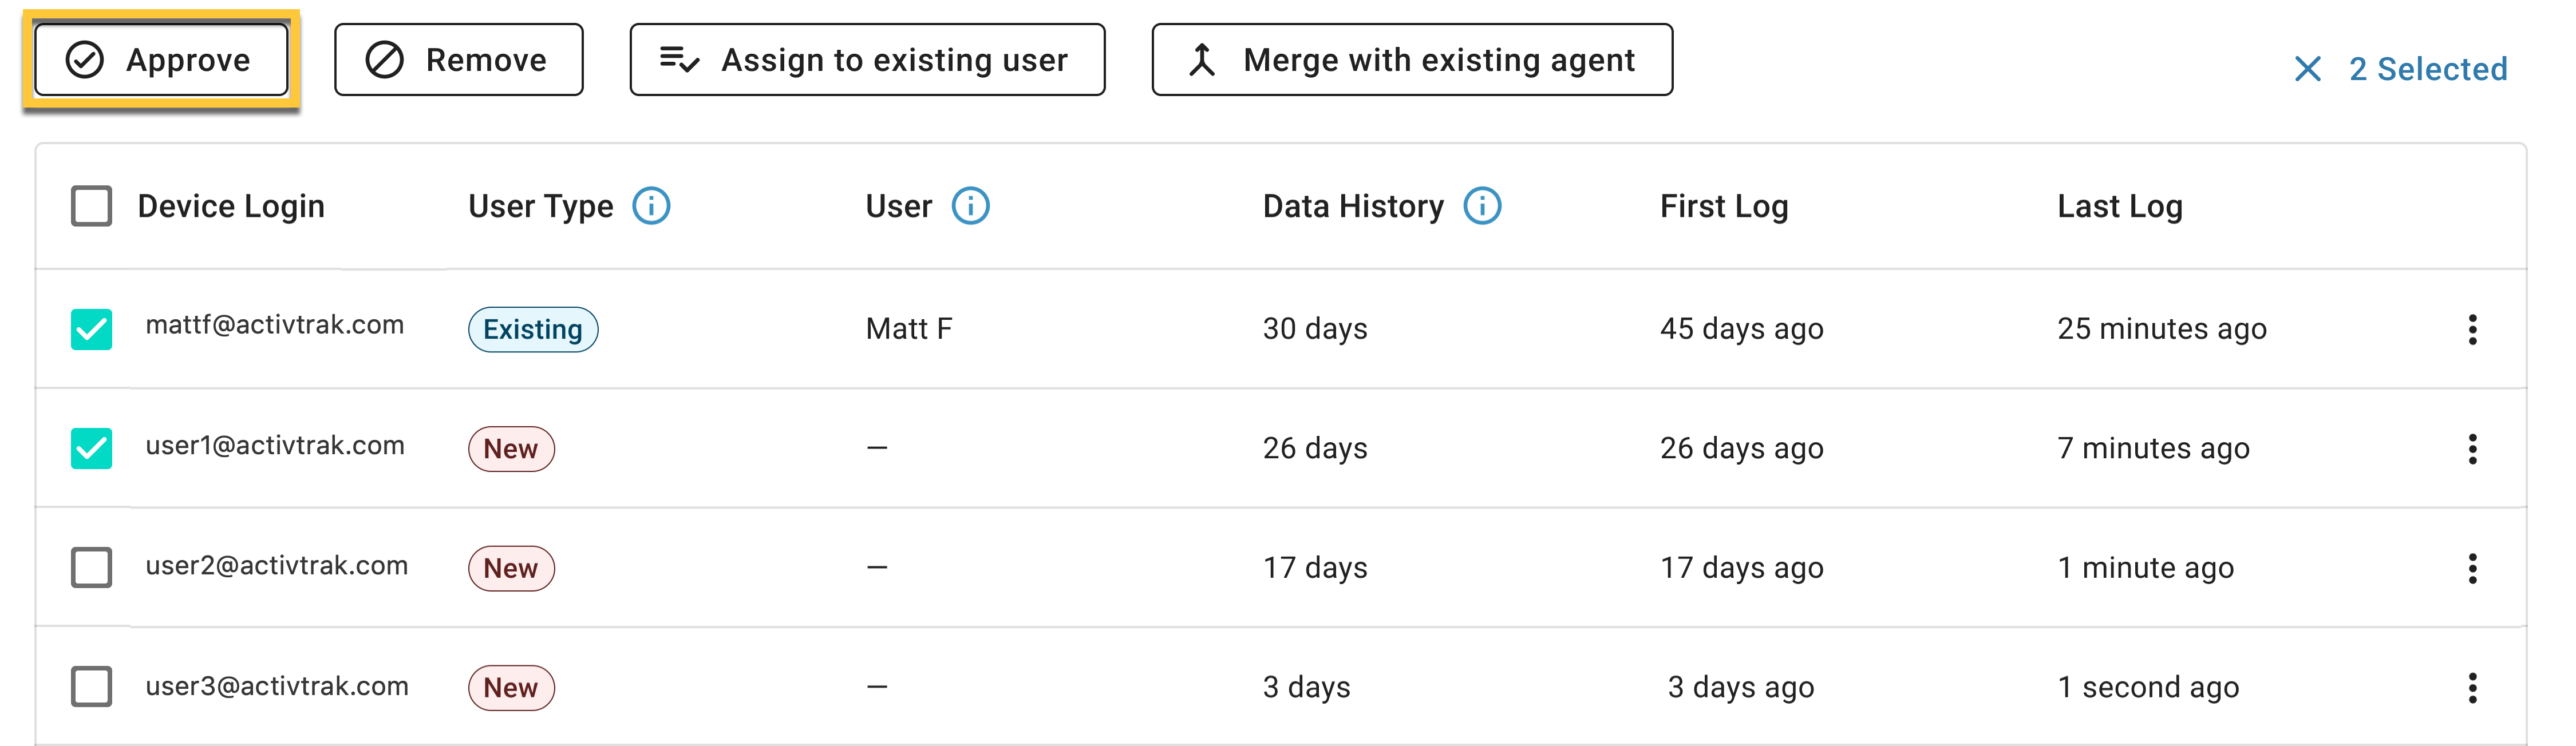
Task: Check the user2@activtrak.com checkbox
Action: [92, 567]
